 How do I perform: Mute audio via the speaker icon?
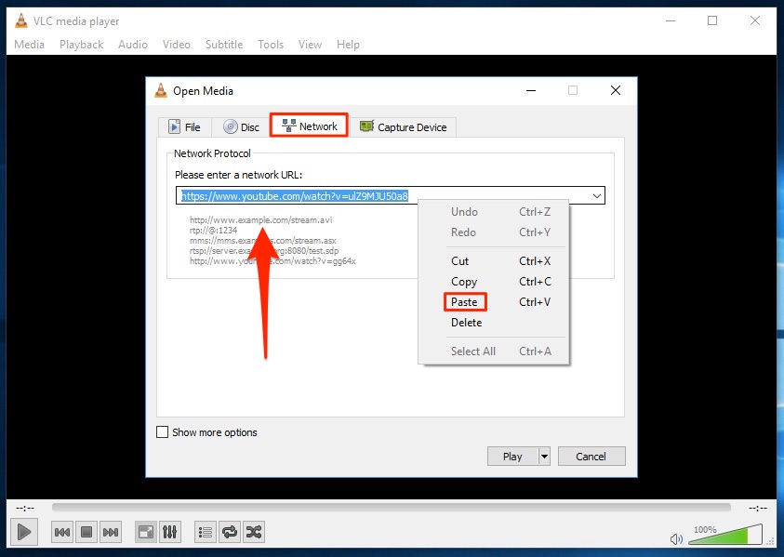tap(677, 537)
